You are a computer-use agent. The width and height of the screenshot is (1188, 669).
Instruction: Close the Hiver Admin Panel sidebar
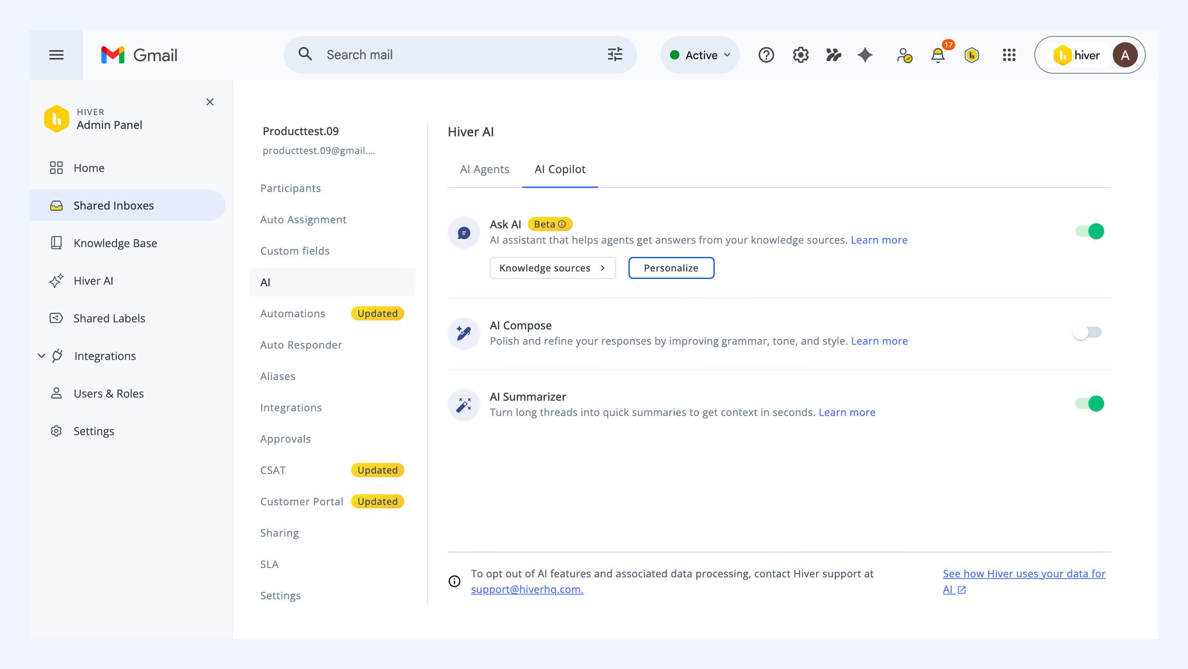(x=210, y=102)
